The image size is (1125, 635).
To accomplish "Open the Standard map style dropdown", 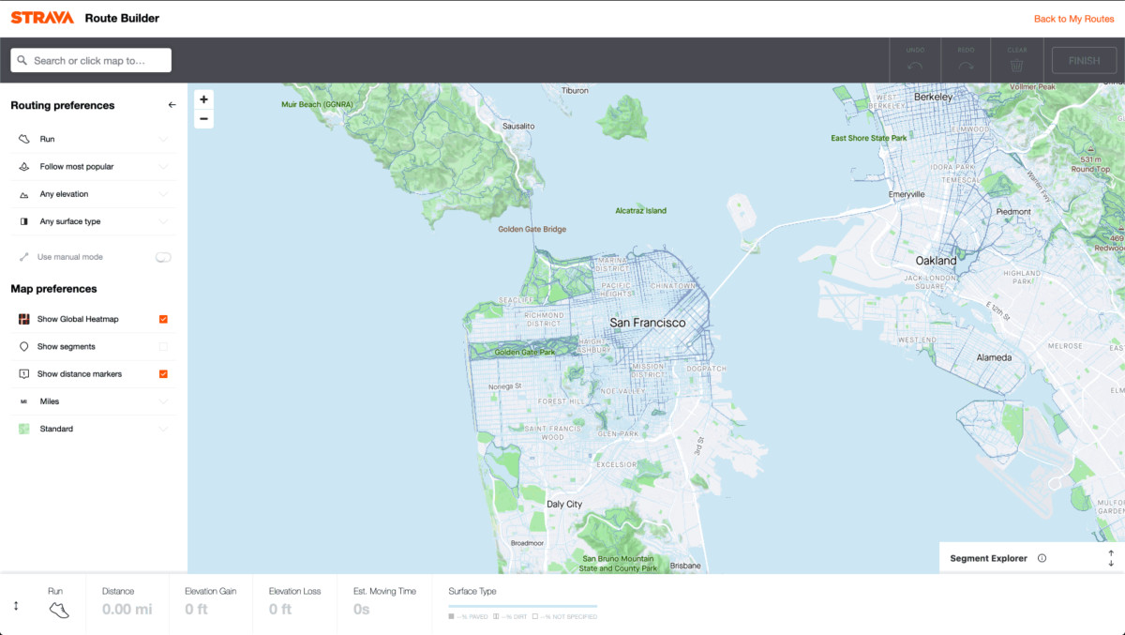I will 94,429.
